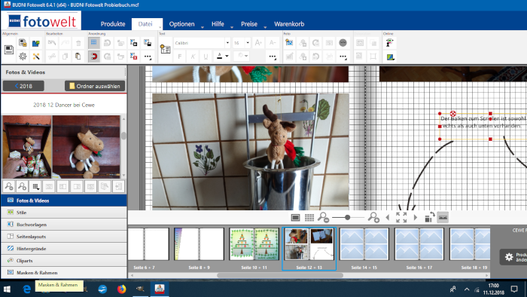
Task: Click the insert text box icon
Action: 165,50
